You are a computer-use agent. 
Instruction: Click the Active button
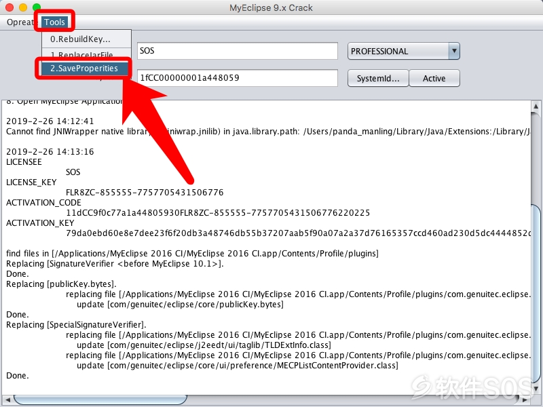point(434,78)
